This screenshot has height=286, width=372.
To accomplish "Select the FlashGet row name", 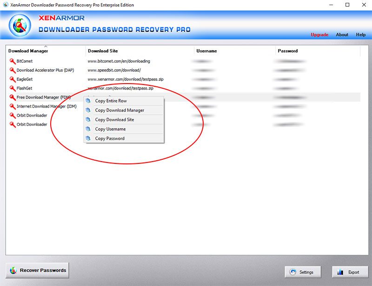I will click(24, 88).
